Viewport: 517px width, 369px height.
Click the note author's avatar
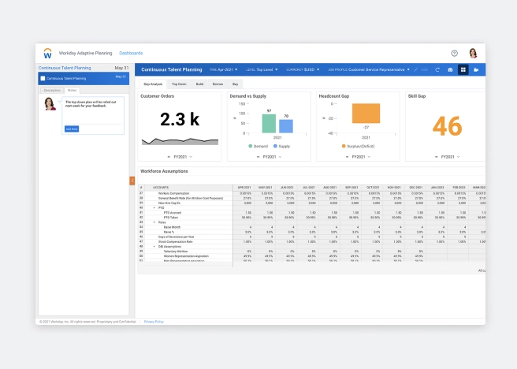pyautogui.click(x=50, y=103)
